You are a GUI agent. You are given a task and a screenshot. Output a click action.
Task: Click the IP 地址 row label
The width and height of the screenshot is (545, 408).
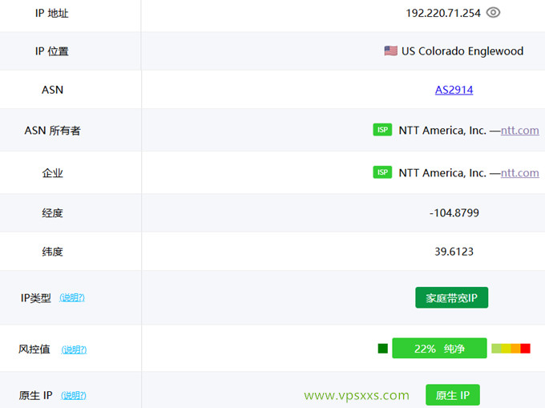point(52,13)
